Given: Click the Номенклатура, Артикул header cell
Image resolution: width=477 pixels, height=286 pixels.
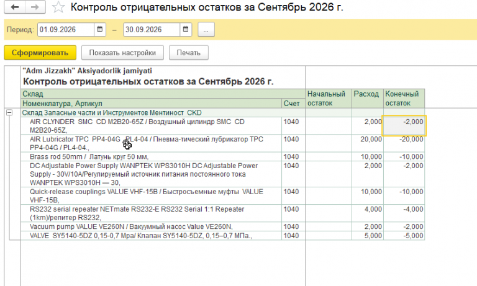Looking at the screenshot, I should pyautogui.click(x=151, y=104).
